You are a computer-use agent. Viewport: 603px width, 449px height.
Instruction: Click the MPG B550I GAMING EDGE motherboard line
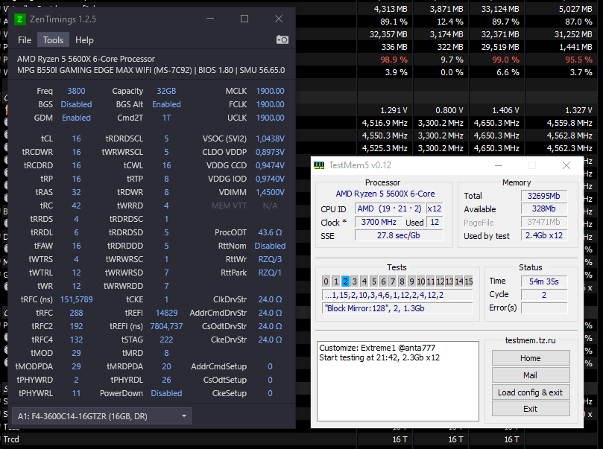tap(151, 70)
